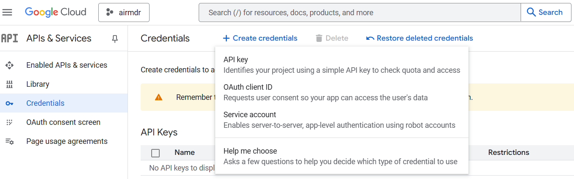Viewport: 574px width, 179px height.
Task: Click the APIs & Services title
Action: (x=59, y=38)
